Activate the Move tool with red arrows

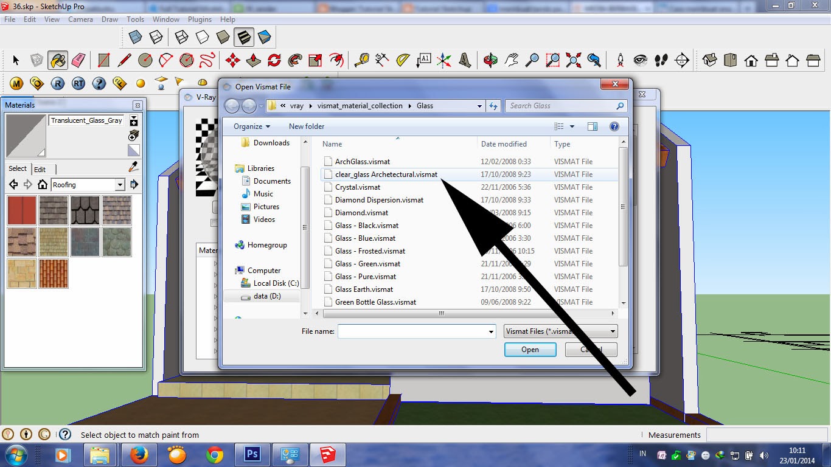(x=233, y=60)
